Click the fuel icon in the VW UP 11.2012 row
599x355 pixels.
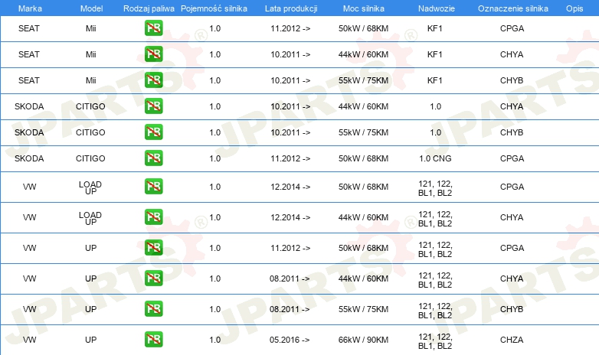tap(153, 248)
